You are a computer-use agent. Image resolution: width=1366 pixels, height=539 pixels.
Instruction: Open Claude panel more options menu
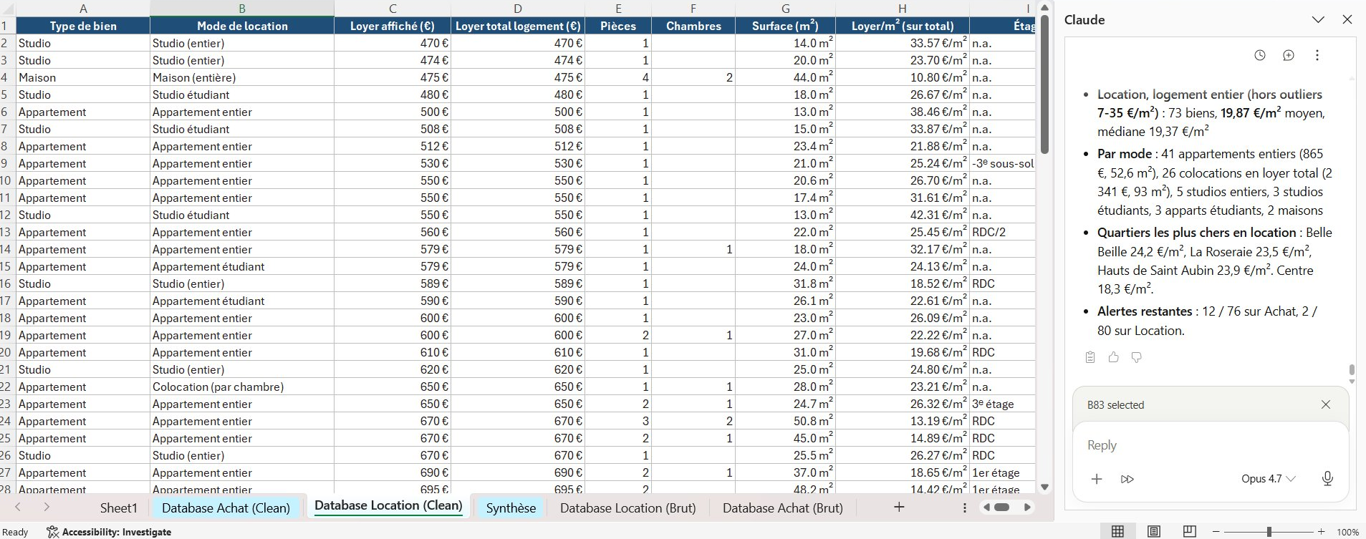coord(1317,55)
